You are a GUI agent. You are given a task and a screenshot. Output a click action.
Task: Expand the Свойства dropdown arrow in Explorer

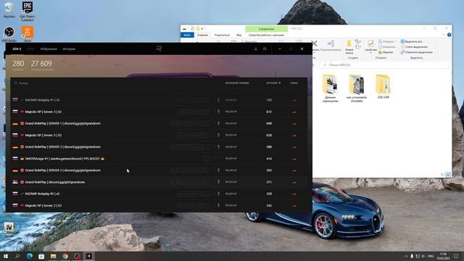coord(370,53)
